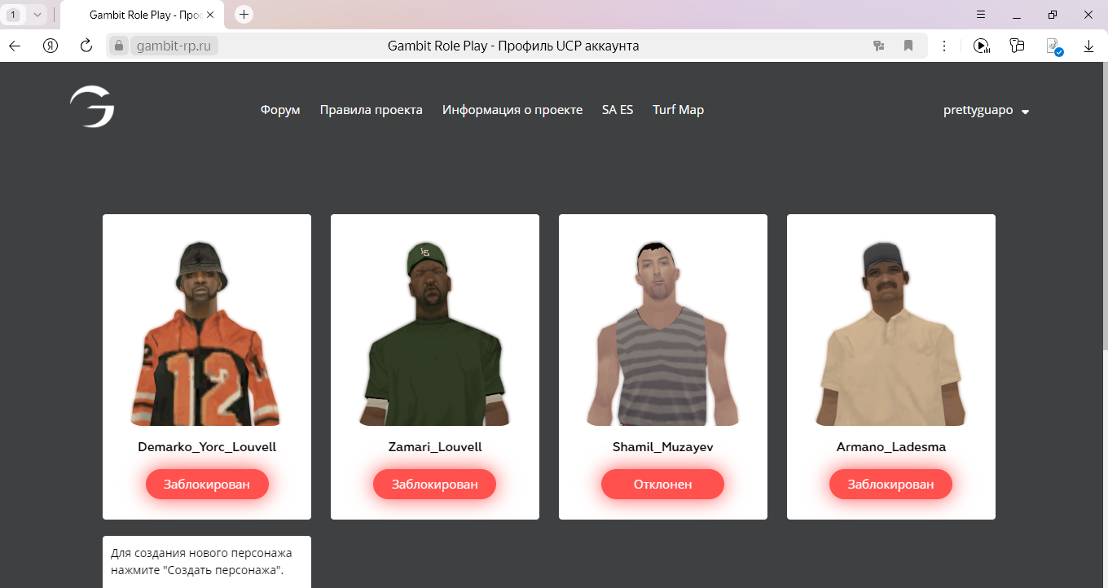1108x588 pixels.
Task: Open a new browser tab
Action: pos(244,15)
